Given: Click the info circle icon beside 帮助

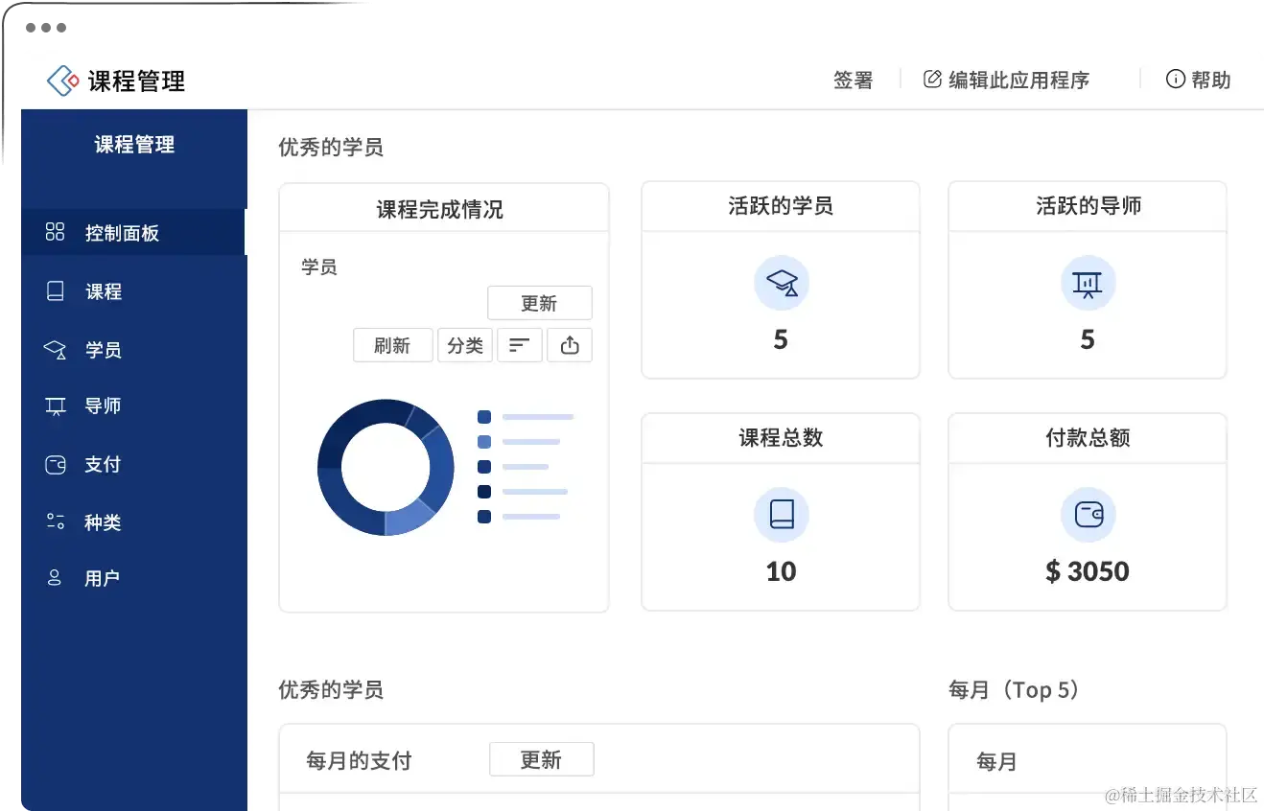Looking at the screenshot, I should pos(1175,80).
